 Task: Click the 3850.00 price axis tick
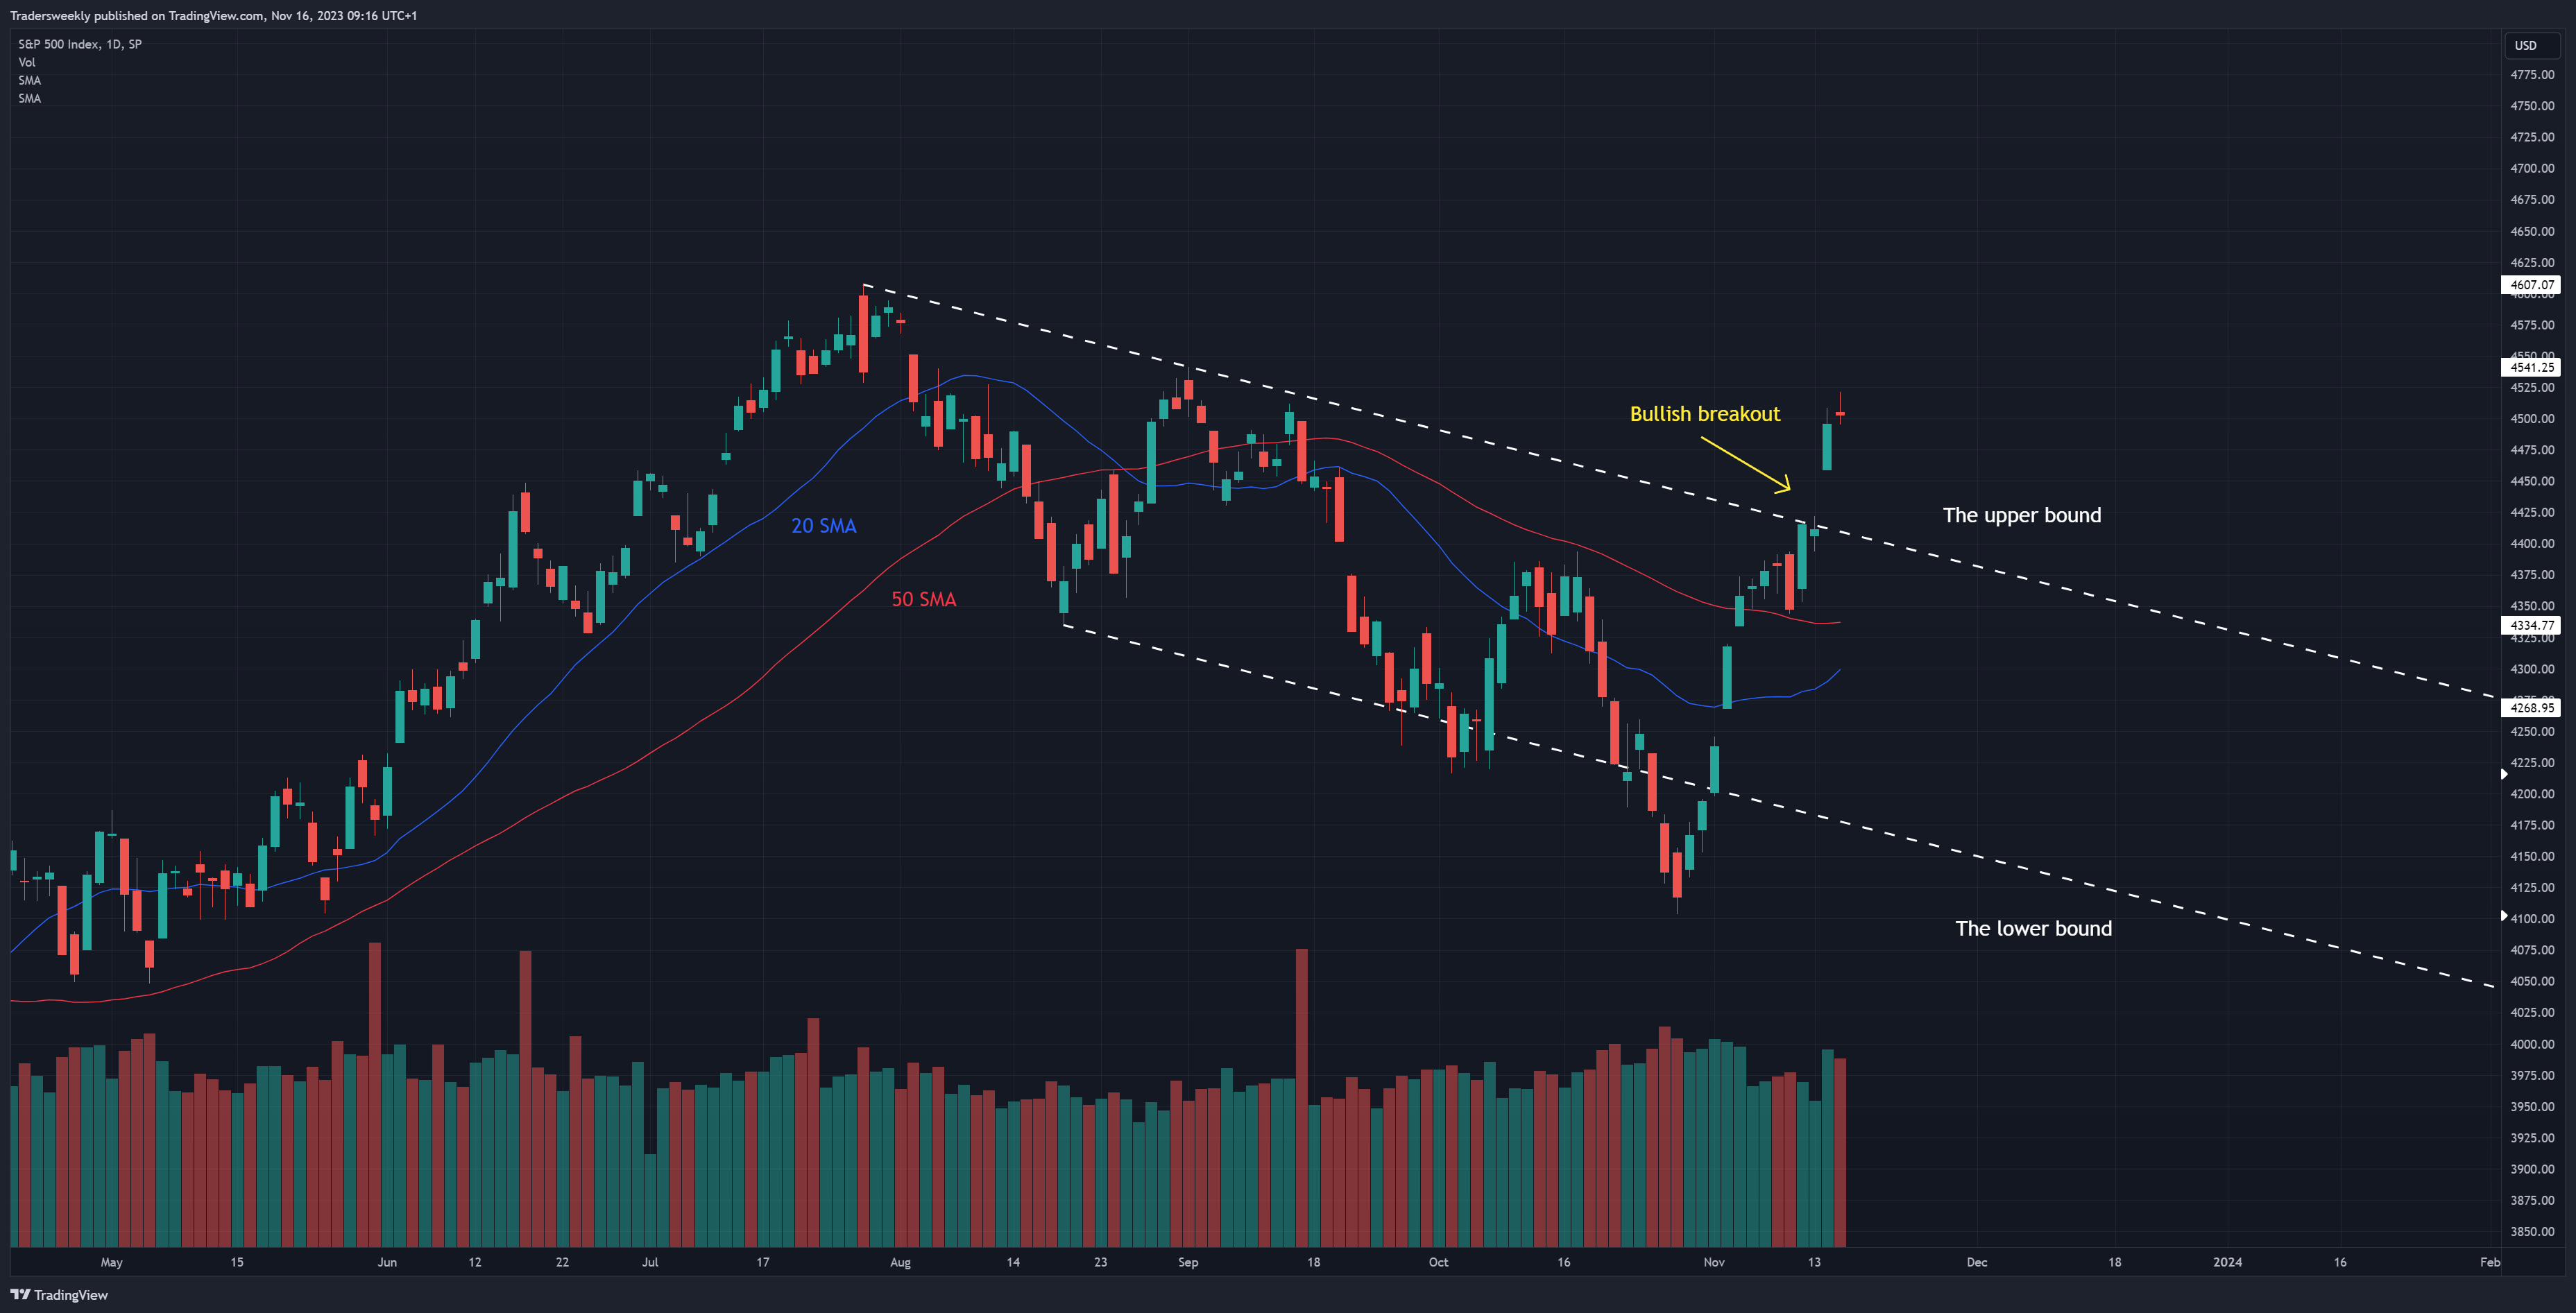pyautogui.click(x=2532, y=1231)
